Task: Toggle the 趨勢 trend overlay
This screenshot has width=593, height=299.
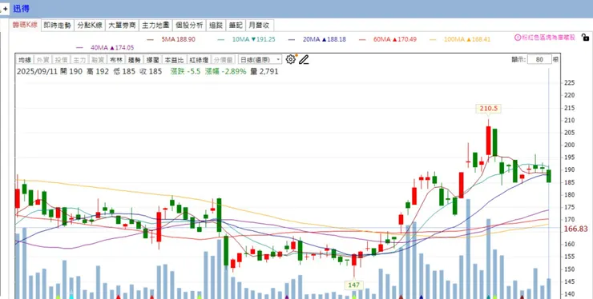Action: point(134,60)
